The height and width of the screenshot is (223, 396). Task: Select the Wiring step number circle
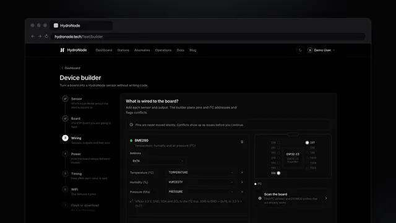click(65, 138)
